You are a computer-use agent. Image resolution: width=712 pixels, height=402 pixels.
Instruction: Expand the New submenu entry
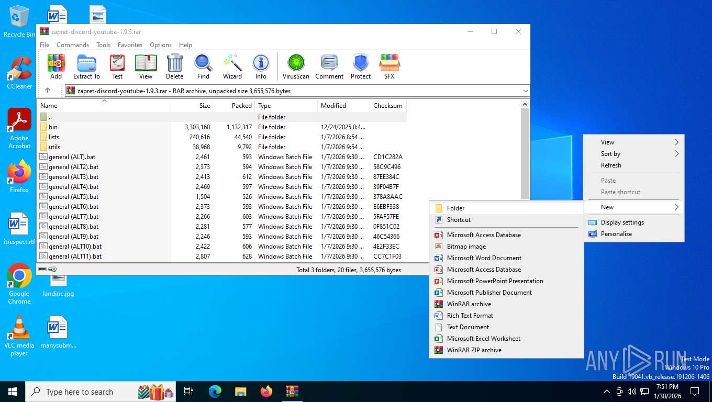(634, 207)
